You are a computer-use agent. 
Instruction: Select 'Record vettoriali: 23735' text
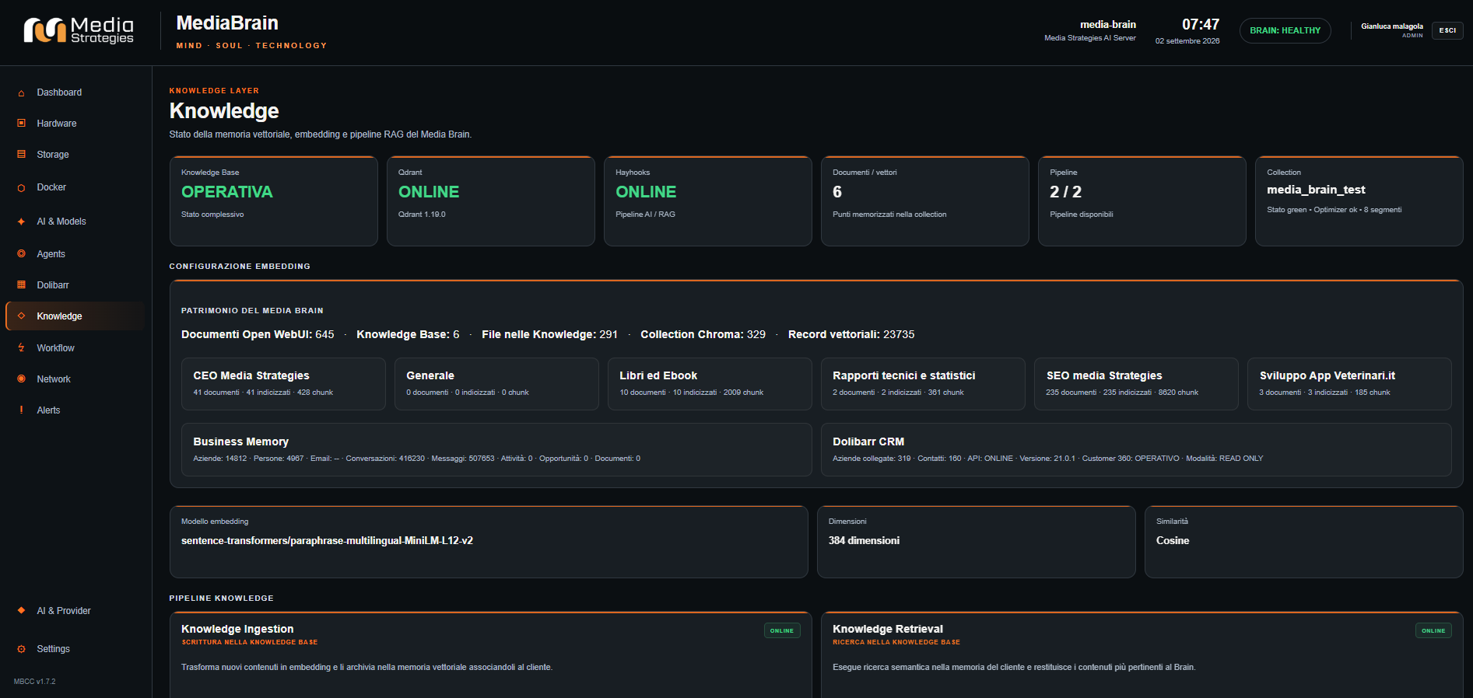pos(851,334)
